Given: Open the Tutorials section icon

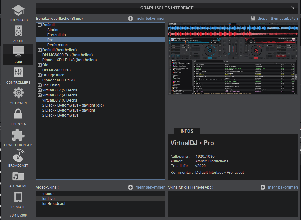Looking at the screenshot, I should 18,11.
